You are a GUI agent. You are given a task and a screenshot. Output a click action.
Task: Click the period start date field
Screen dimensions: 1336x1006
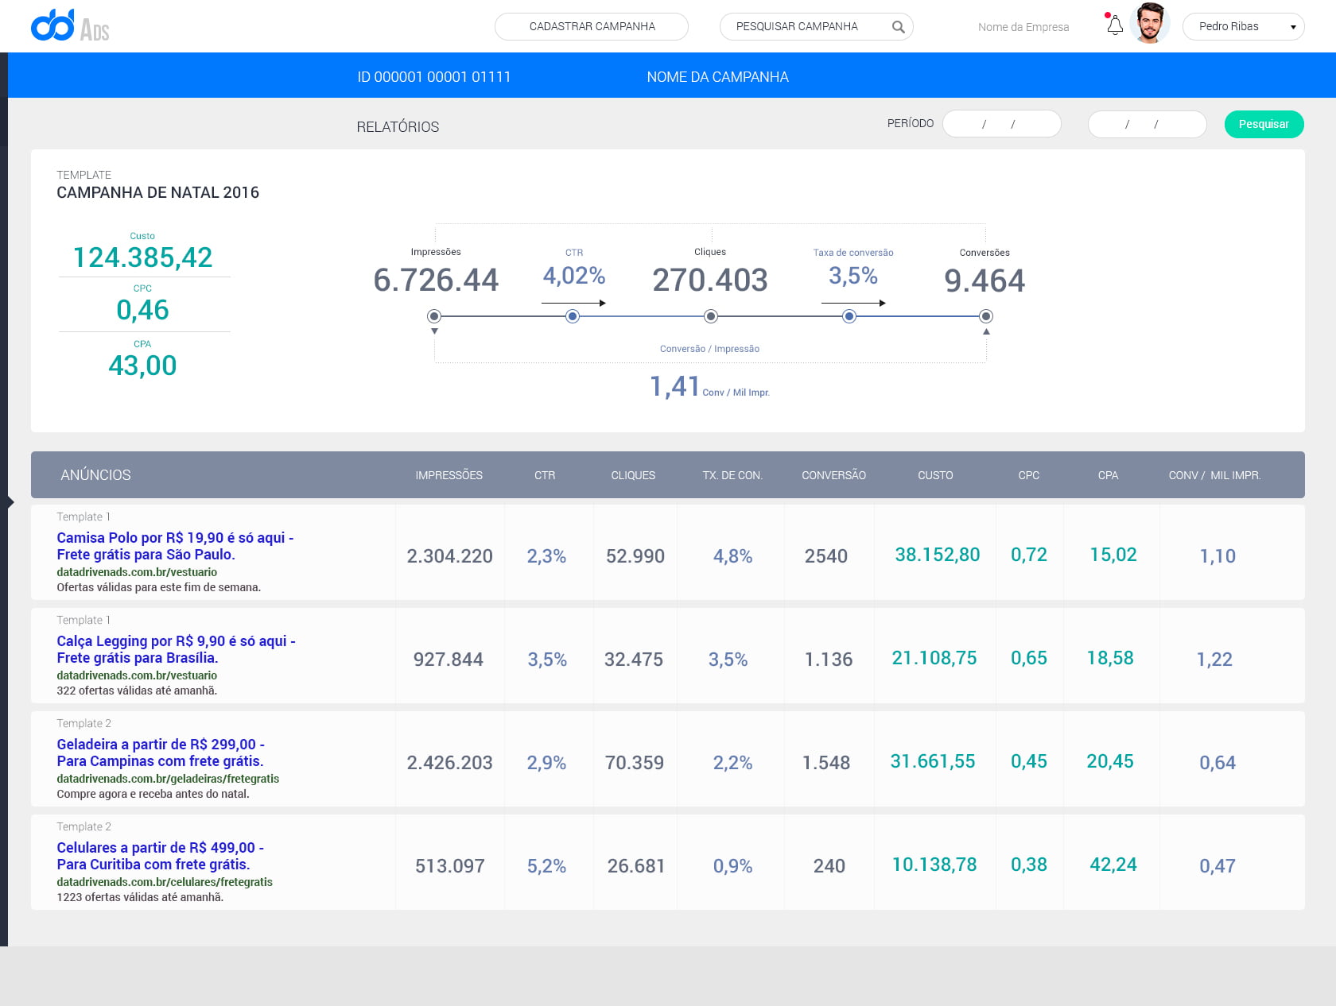[x=1001, y=124]
